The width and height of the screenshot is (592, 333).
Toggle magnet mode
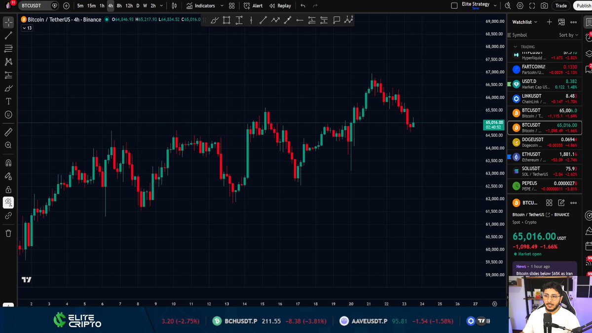tap(8, 163)
